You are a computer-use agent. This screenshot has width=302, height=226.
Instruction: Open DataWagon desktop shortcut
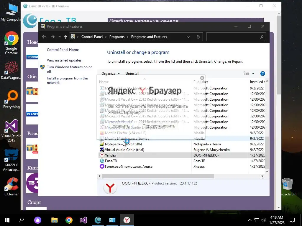coord(11,70)
